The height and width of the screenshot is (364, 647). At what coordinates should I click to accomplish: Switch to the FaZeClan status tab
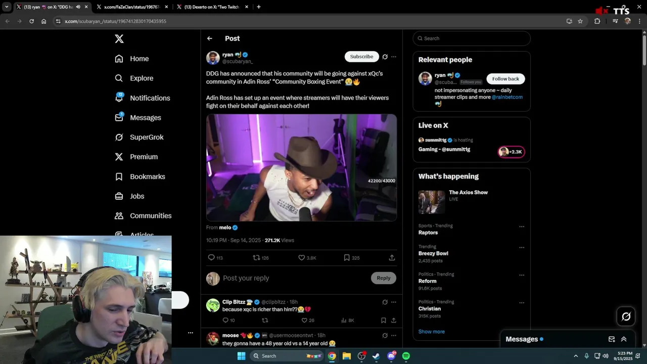pos(131,7)
